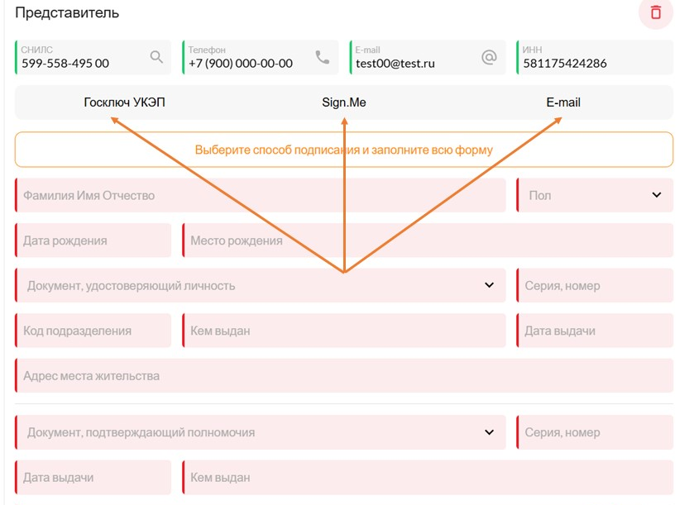The image size is (694, 505).
Task: Expand Документ, удостоверяющий личность dropdown
Action: pos(261,285)
